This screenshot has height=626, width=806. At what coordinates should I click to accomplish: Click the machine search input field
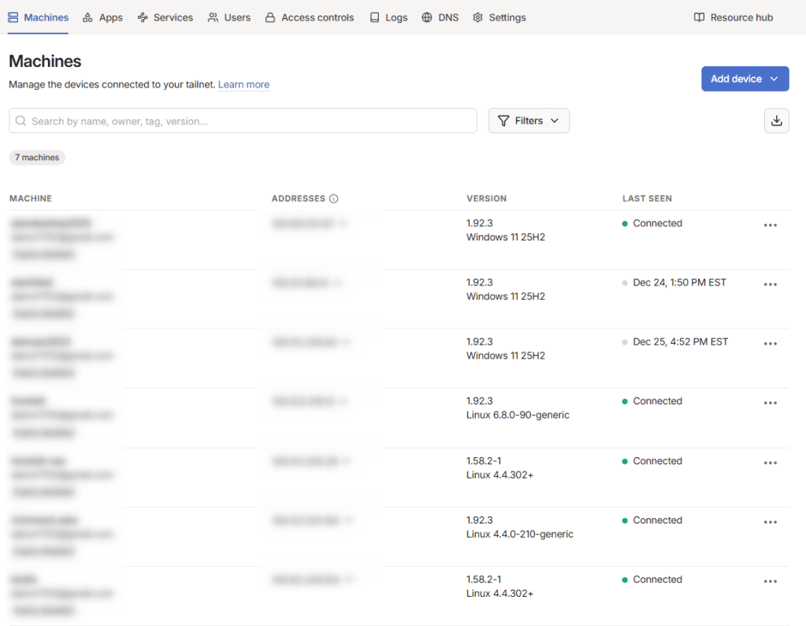tap(243, 121)
